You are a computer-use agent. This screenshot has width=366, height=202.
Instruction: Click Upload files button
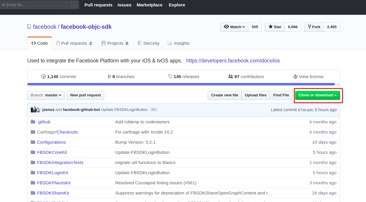click(256, 95)
